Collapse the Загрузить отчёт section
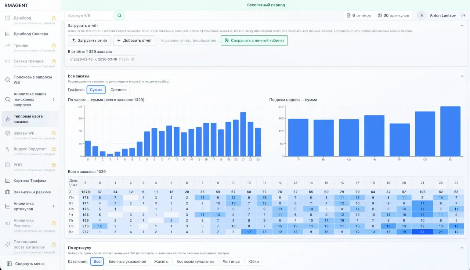Image resolution: width=470 pixels, height=270 pixels. pos(462,26)
